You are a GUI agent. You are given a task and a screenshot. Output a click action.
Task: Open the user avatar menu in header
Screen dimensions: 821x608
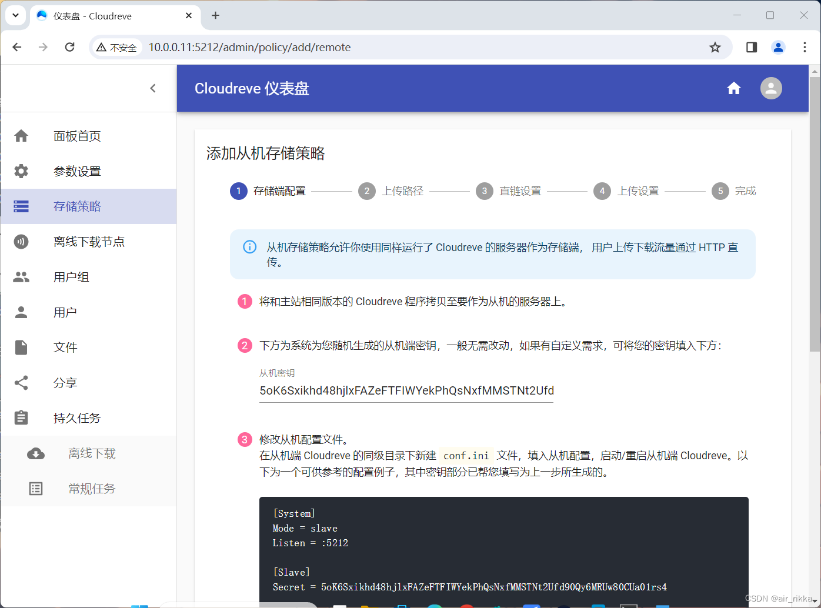pyautogui.click(x=771, y=88)
